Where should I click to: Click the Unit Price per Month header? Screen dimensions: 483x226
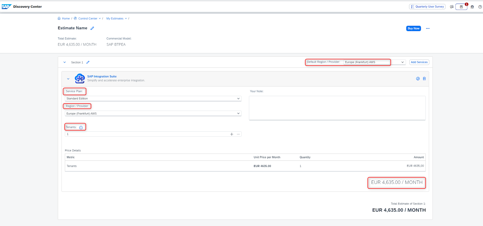click(x=267, y=157)
